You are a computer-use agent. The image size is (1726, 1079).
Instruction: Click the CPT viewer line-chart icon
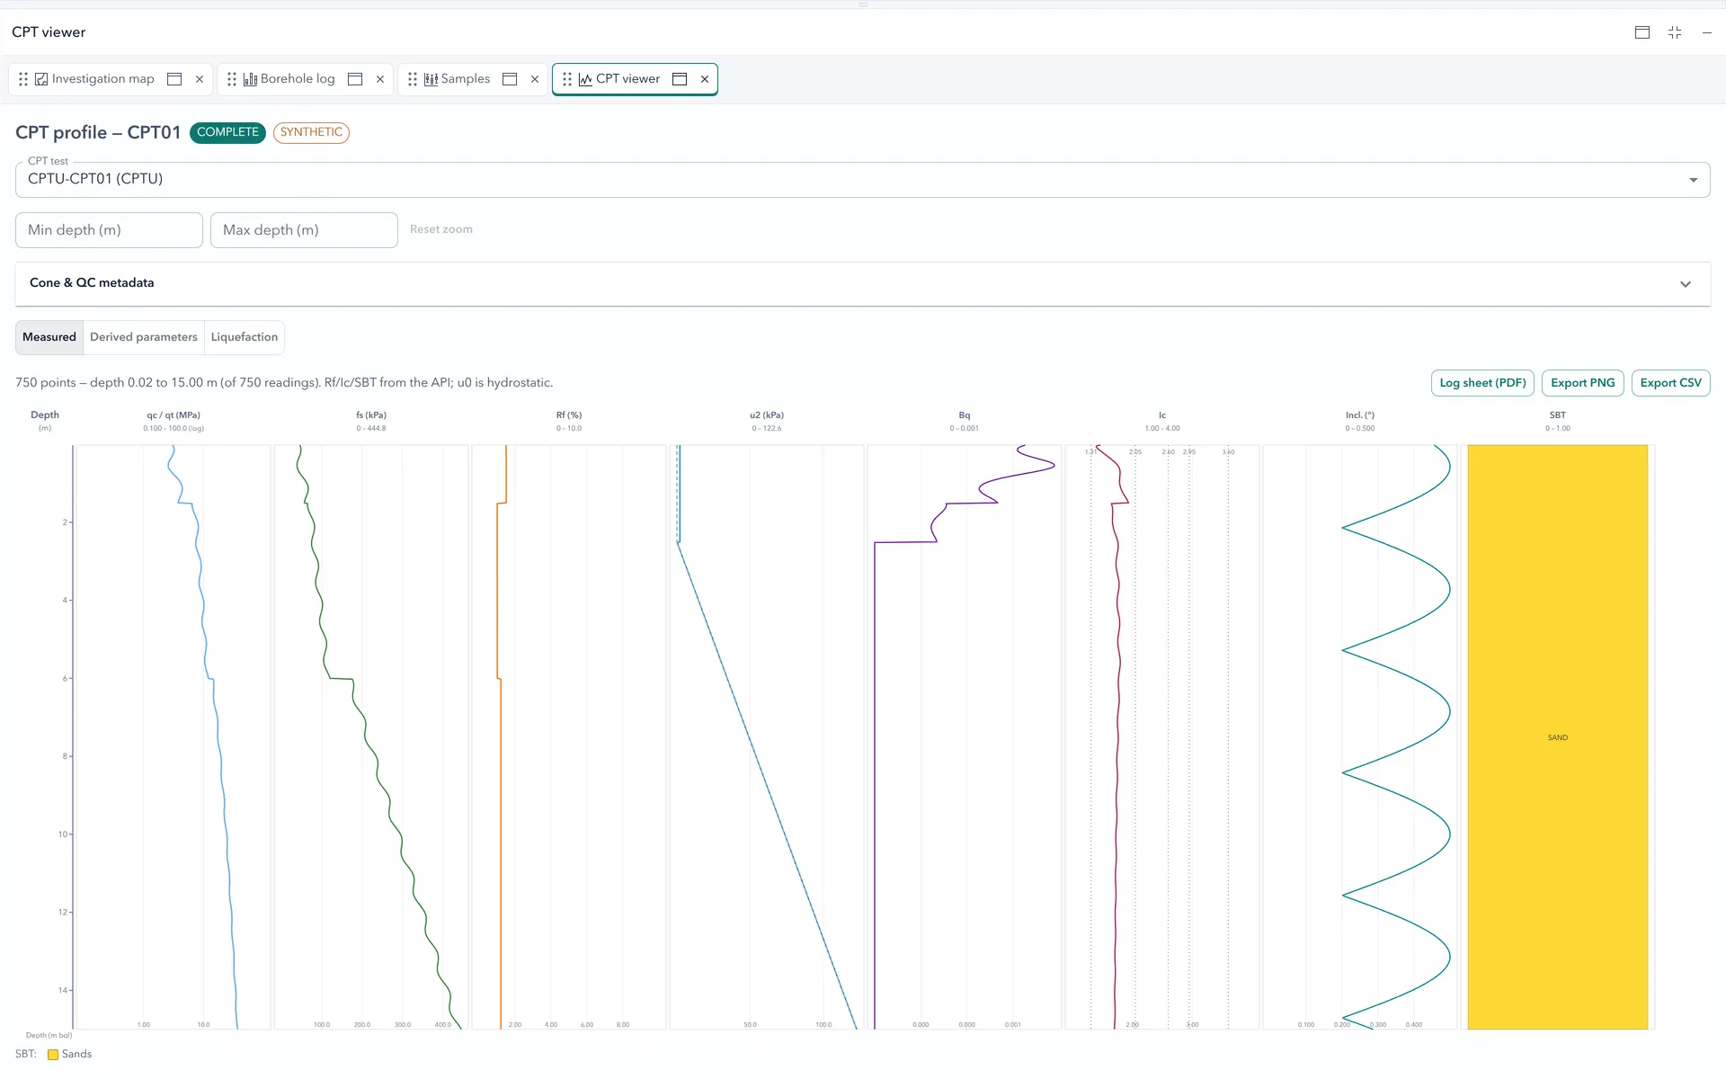click(x=585, y=79)
